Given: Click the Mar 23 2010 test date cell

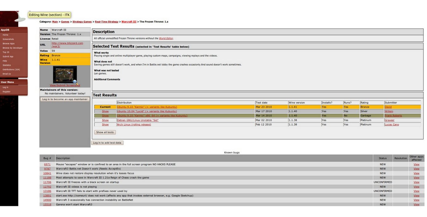Looking at the screenshot, I should point(271,107).
